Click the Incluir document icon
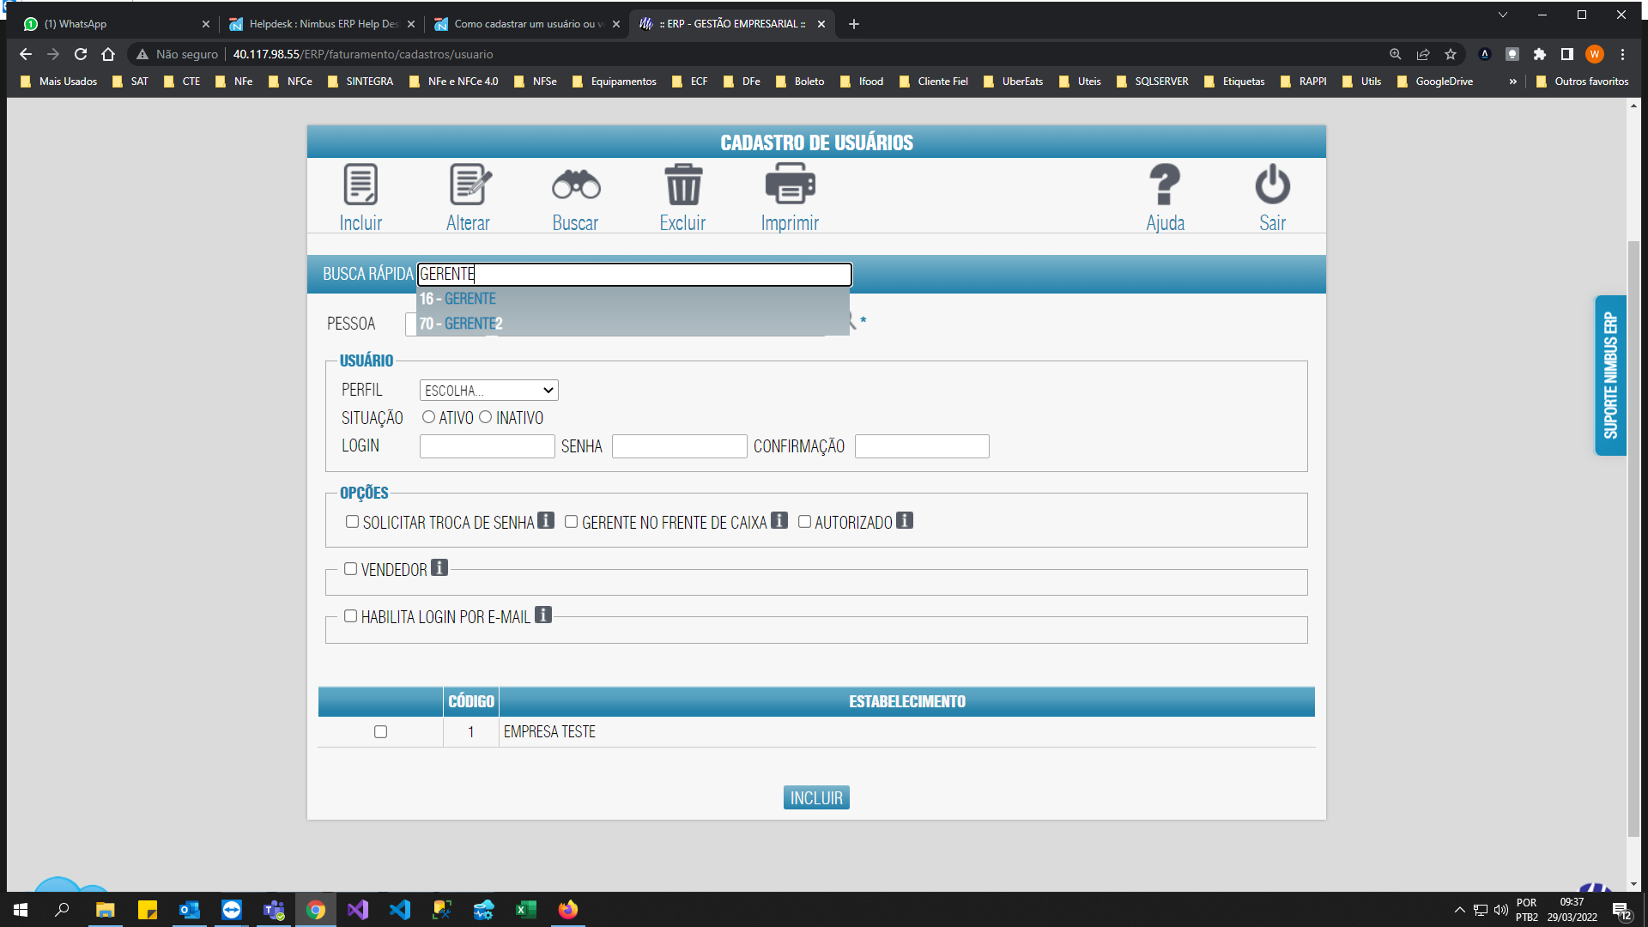The width and height of the screenshot is (1648, 927). pos(360,185)
